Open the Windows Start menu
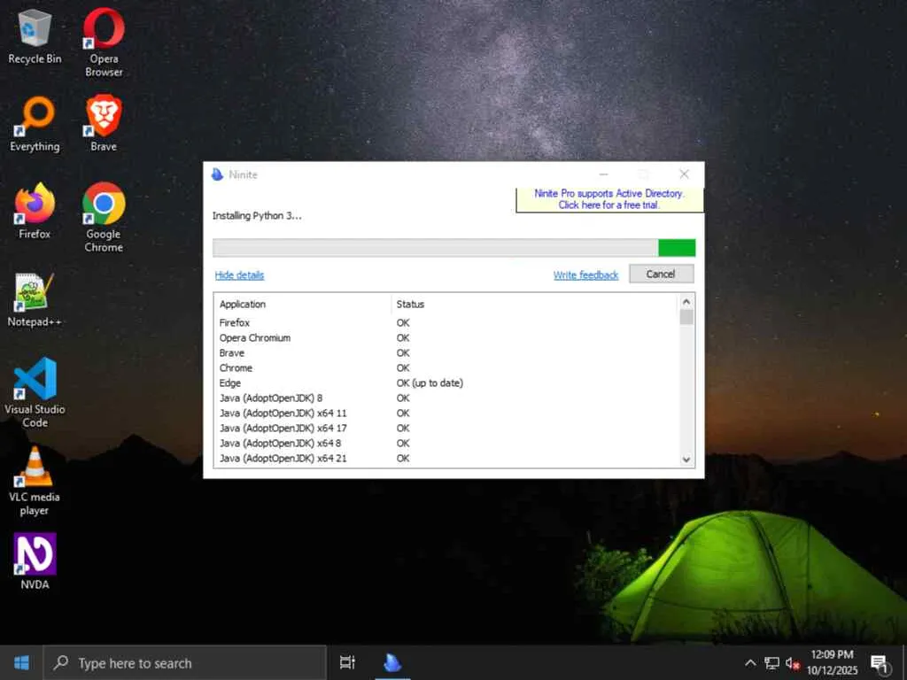 [x=21, y=662]
